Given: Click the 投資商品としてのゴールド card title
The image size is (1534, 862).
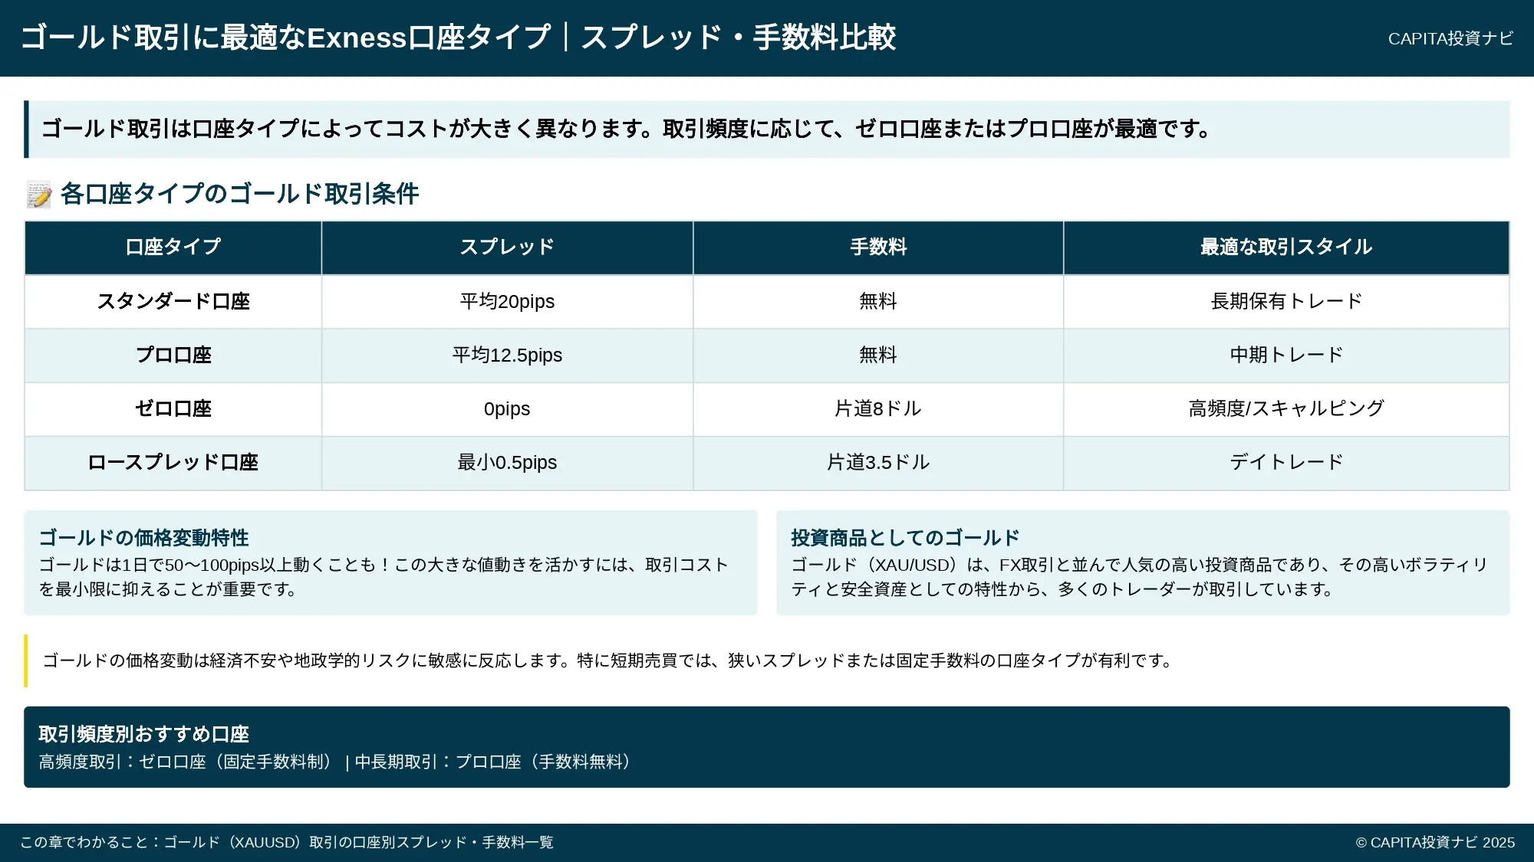Looking at the screenshot, I should [905, 538].
